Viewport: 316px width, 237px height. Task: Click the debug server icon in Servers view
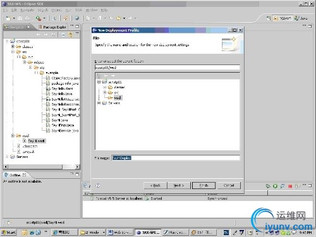(268, 186)
